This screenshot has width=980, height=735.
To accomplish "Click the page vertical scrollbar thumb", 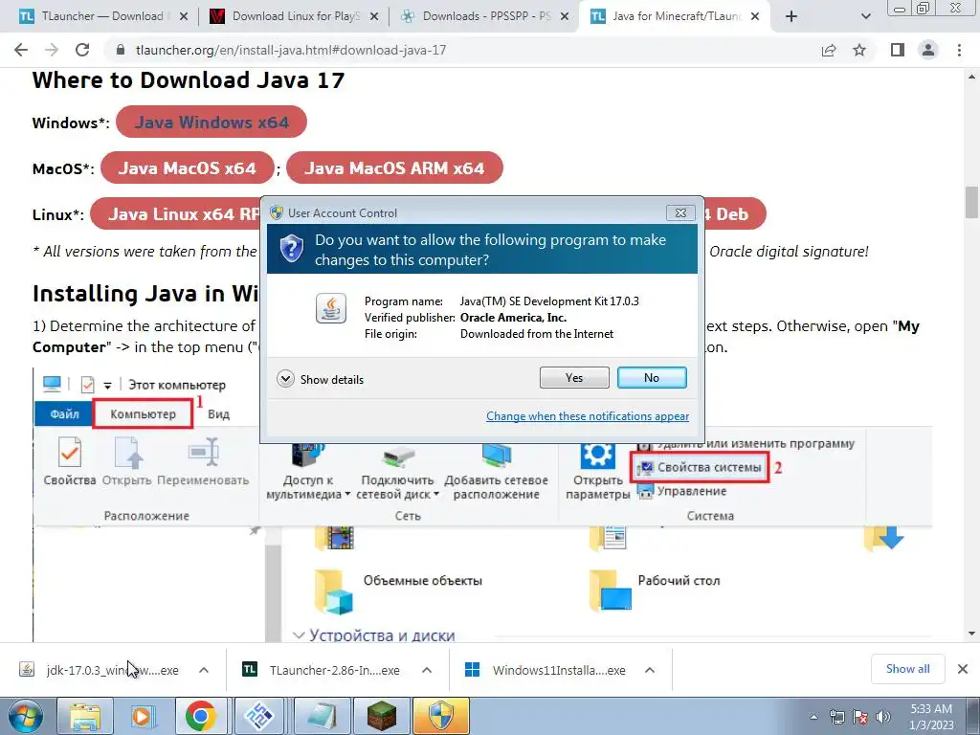I will pyautogui.click(x=972, y=203).
